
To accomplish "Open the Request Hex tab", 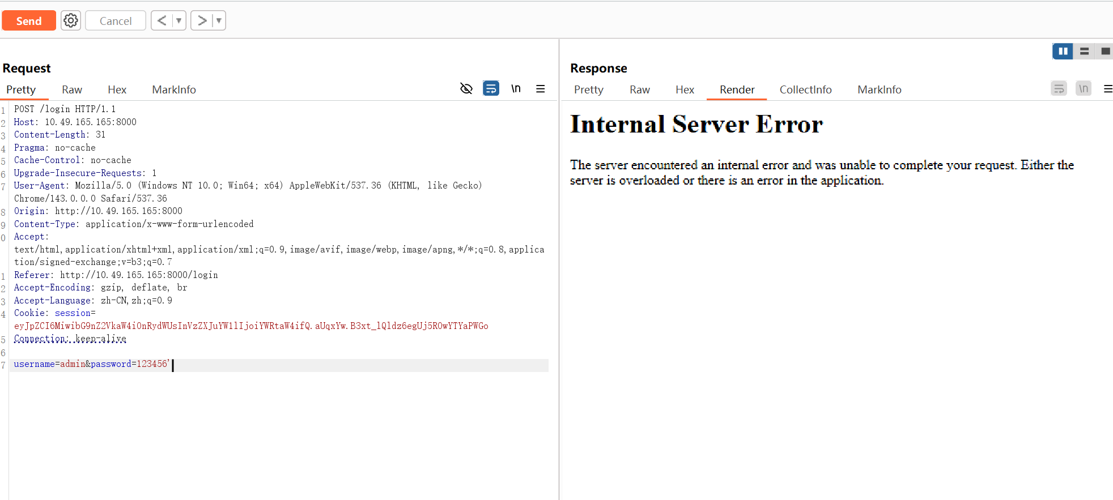I will click(117, 90).
